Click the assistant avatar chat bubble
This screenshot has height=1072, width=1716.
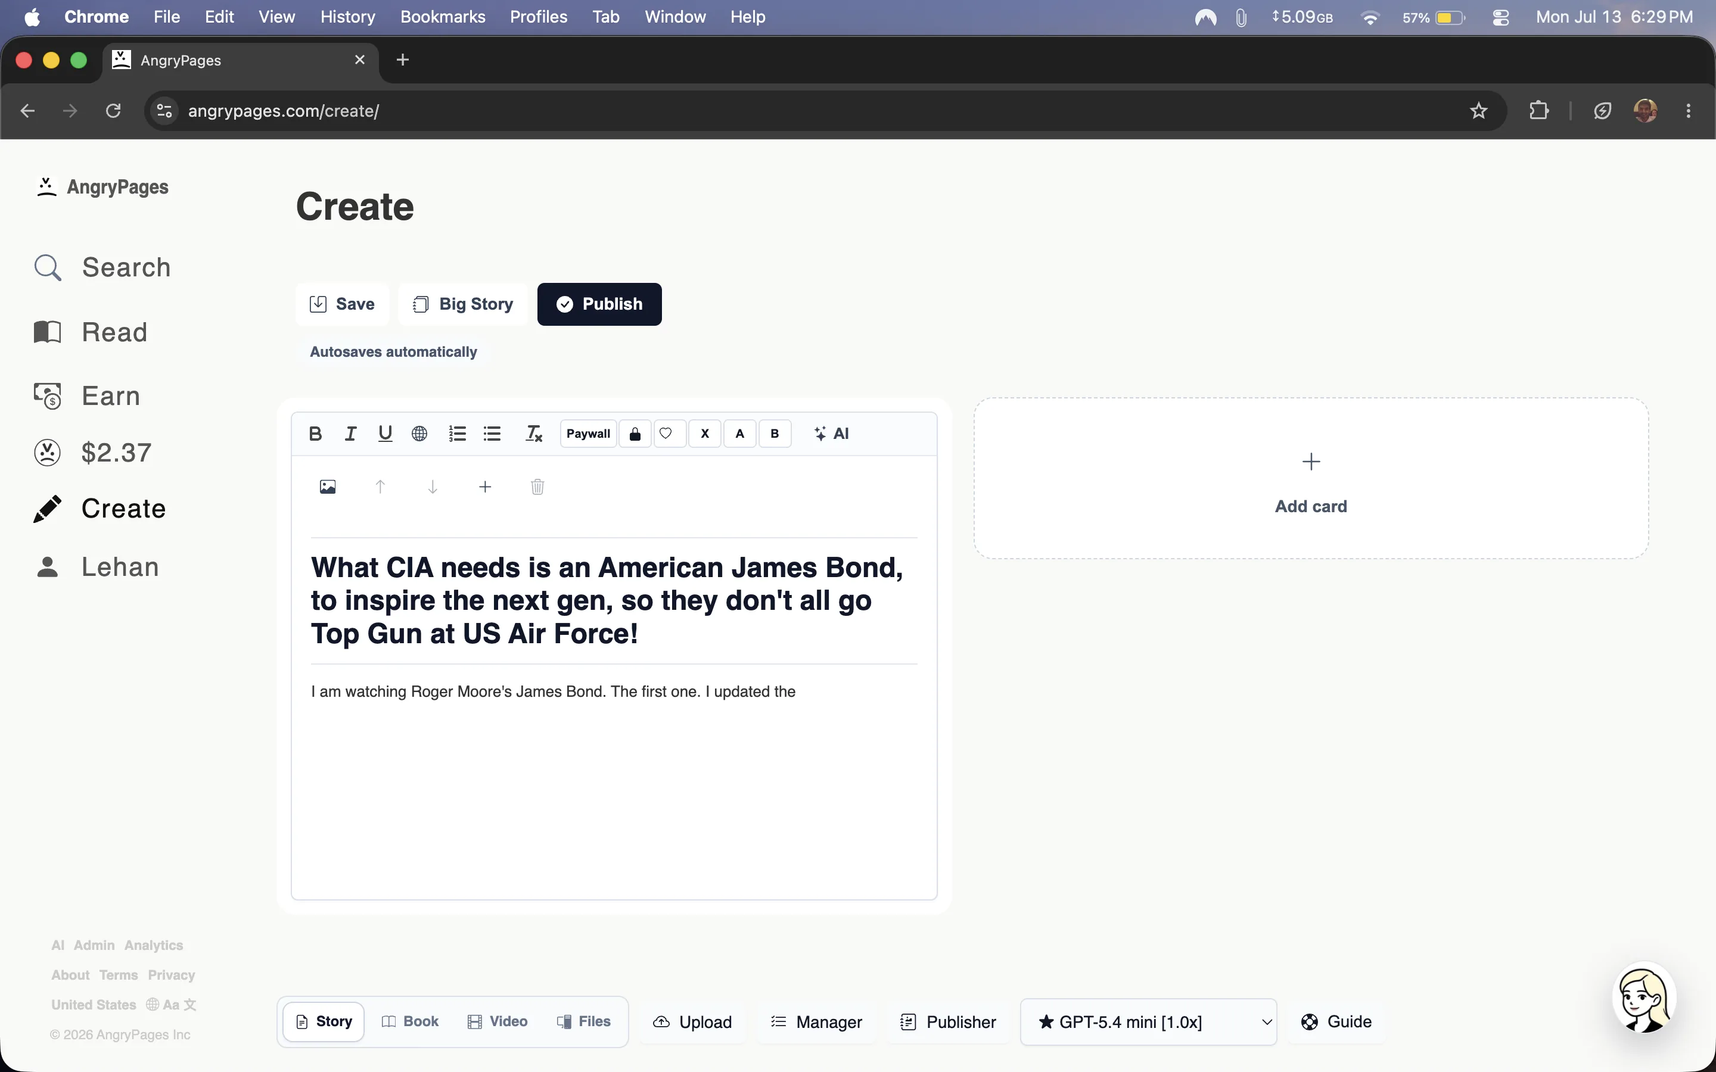tap(1644, 998)
